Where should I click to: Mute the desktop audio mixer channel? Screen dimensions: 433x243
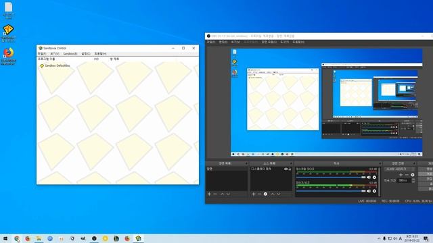pos(369,177)
